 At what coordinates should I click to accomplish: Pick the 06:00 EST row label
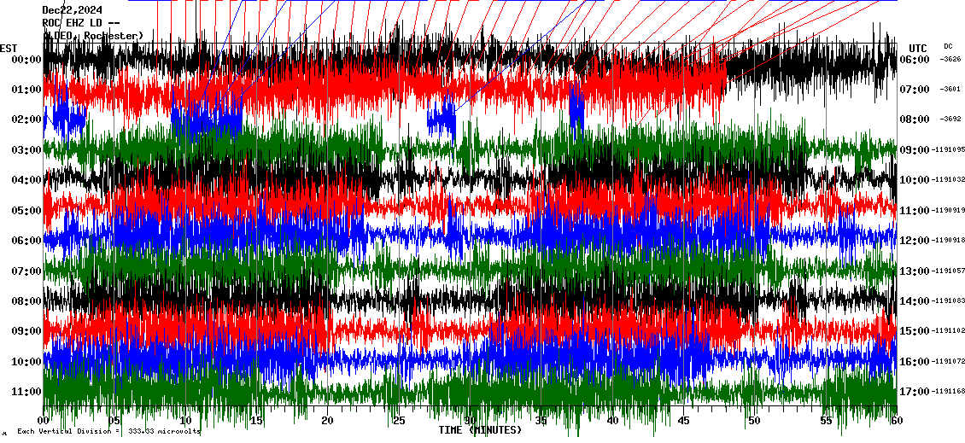[25, 241]
